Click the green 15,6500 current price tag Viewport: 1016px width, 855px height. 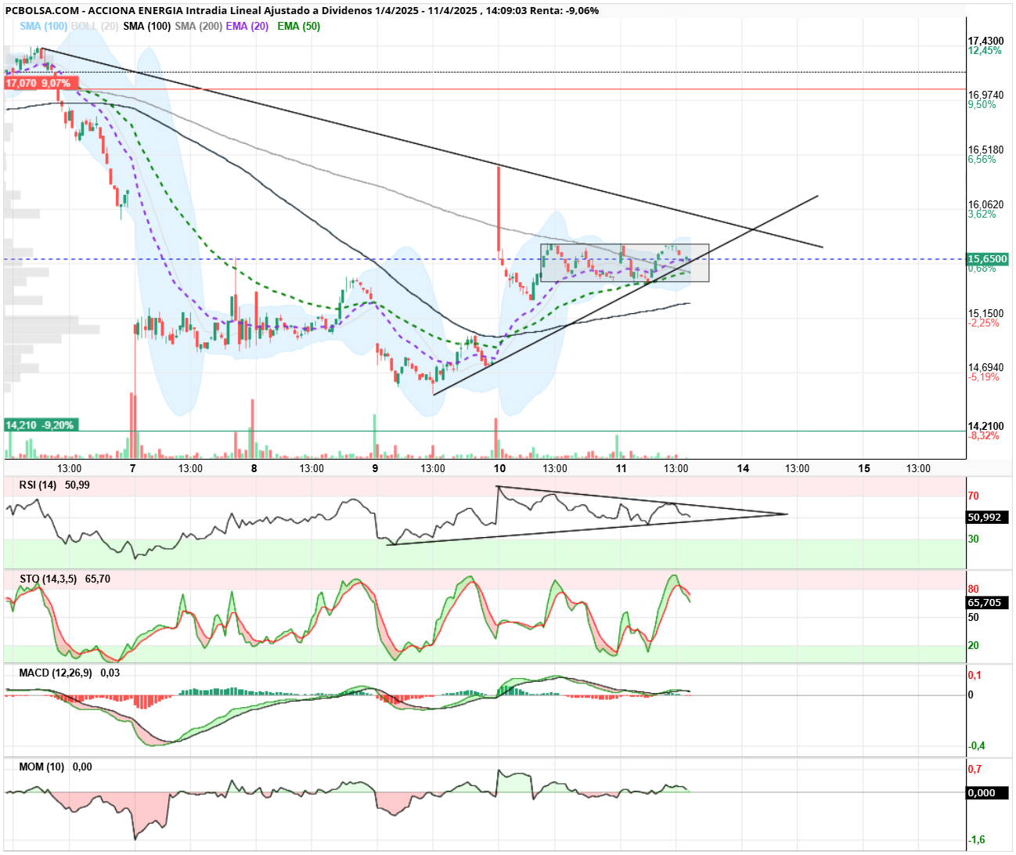(988, 259)
